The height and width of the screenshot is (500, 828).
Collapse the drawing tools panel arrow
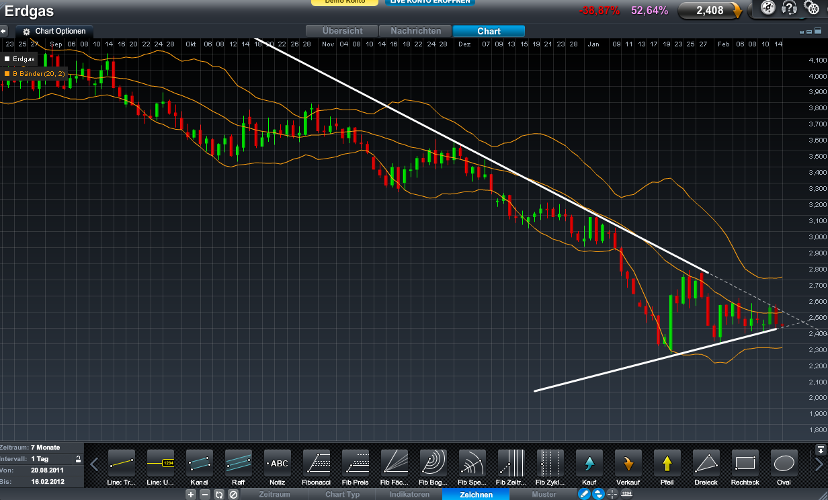coord(821,450)
